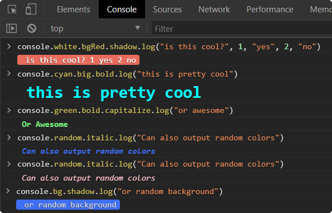
Task: Switch to the Memory tab
Action: (x=321, y=10)
